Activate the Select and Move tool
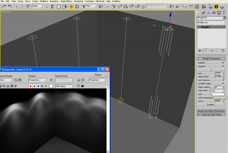The height and width of the screenshot is (153, 228). (71, 6)
